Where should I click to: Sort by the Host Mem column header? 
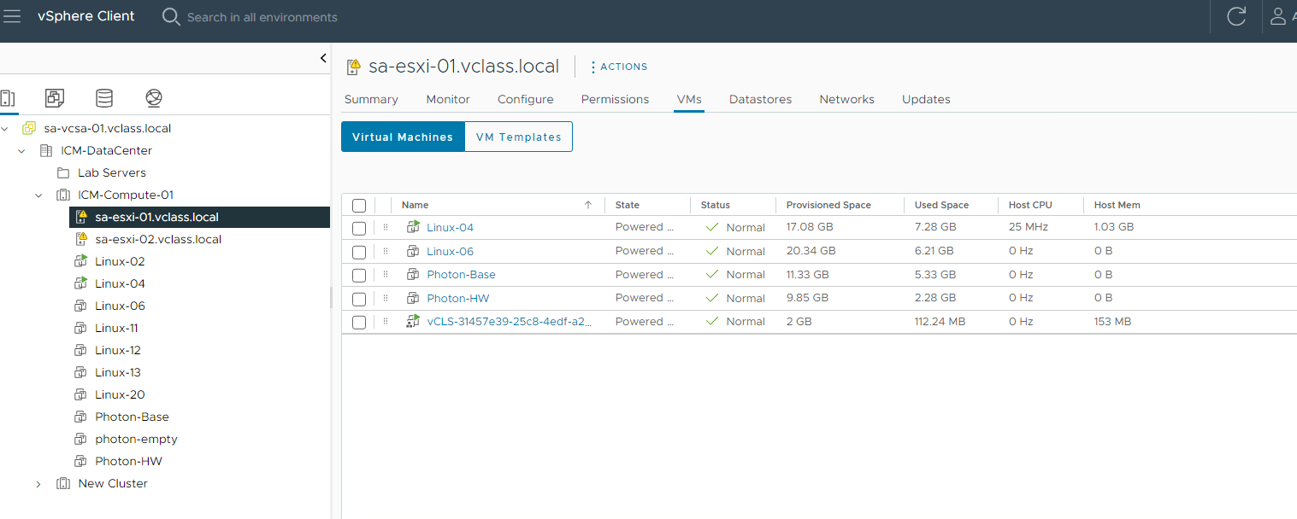click(1117, 205)
